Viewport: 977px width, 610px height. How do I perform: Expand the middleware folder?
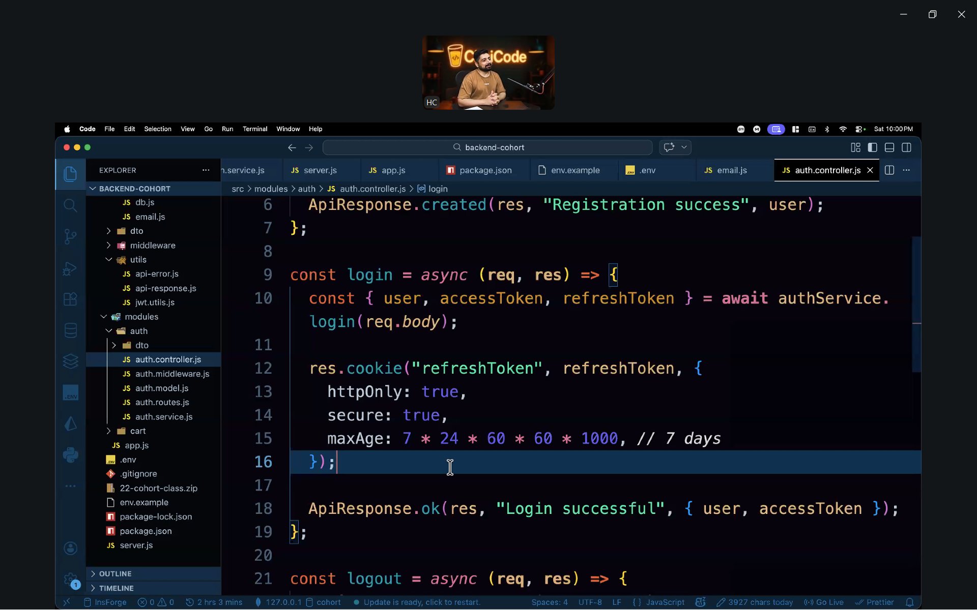coord(152,245)
